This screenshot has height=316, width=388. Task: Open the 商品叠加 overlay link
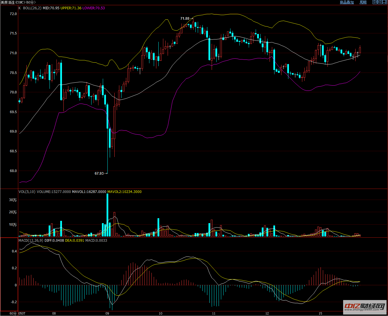tap(347, 2)
